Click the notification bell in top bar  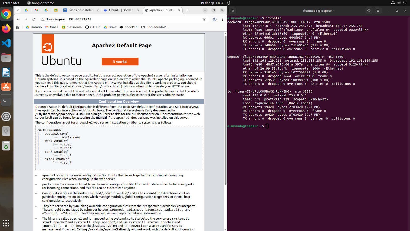coord(229,3)
